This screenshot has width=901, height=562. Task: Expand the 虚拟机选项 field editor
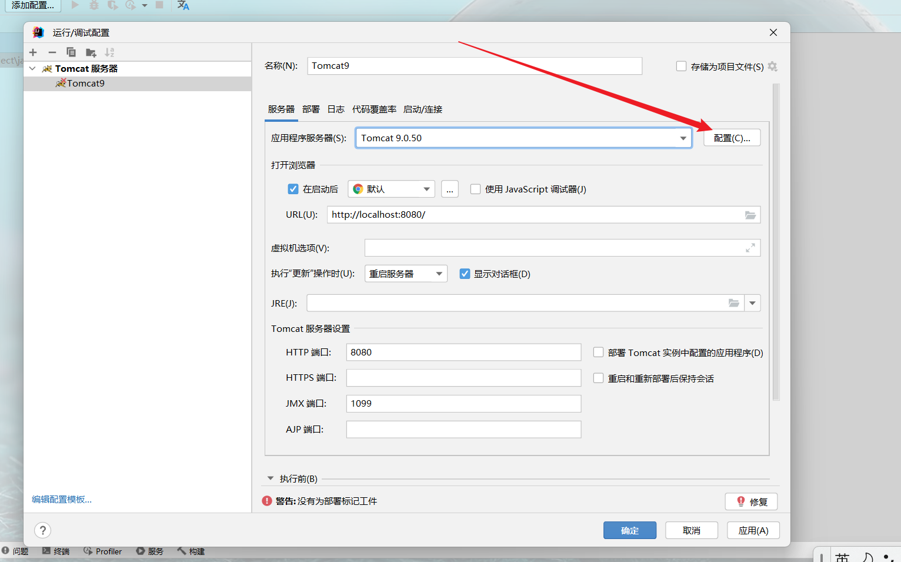coord(750,248)
